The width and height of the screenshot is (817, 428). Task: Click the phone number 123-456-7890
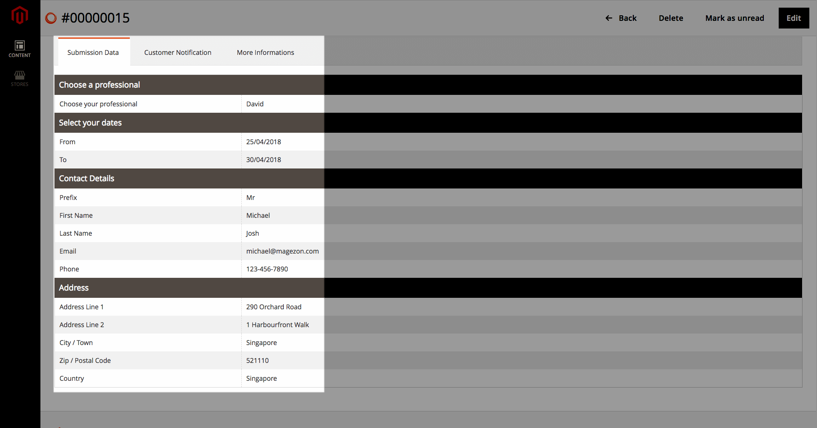click(267, 269)
